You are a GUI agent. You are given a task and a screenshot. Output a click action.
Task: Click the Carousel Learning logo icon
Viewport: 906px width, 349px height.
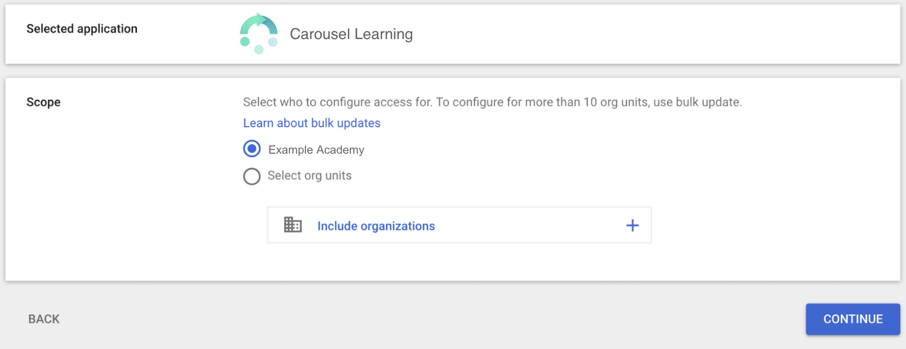[x=259, y=34]
